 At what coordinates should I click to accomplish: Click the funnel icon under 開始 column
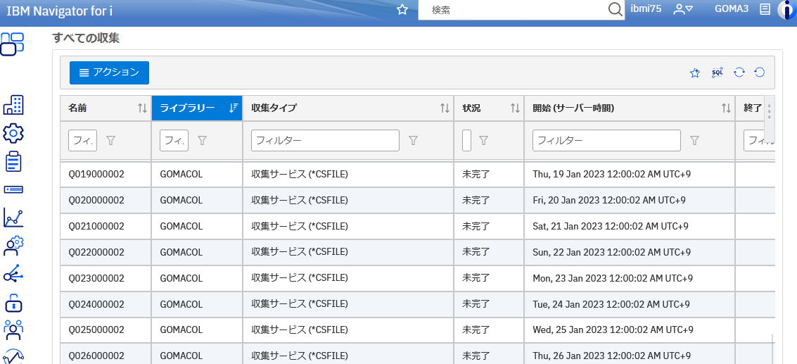tap(694, 141)
